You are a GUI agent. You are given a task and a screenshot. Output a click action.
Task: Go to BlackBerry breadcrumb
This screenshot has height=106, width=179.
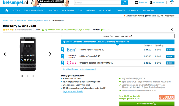21,21
